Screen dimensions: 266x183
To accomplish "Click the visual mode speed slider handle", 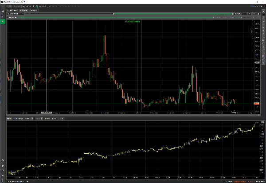I will coord(241,17).
